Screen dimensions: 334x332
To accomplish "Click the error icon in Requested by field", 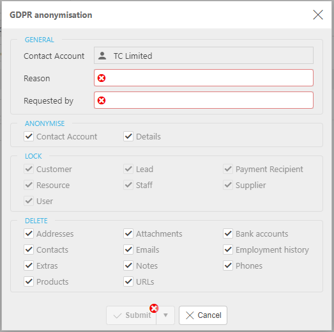I will 102,100.
